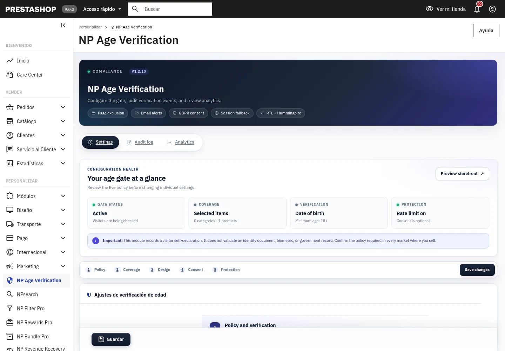Open the user profile icon
The width and height of the screenshot is (505, 351).
492,9
